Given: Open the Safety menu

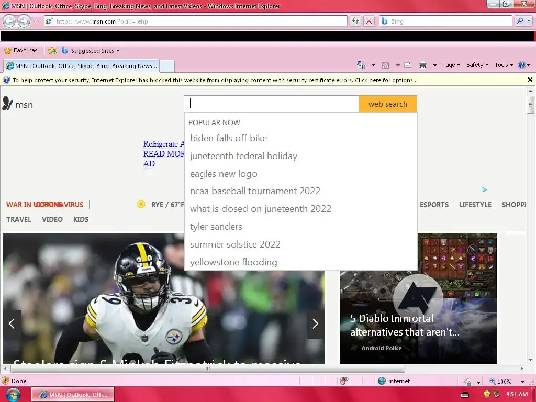Looking at the screenshot, I should click(477, 65).
